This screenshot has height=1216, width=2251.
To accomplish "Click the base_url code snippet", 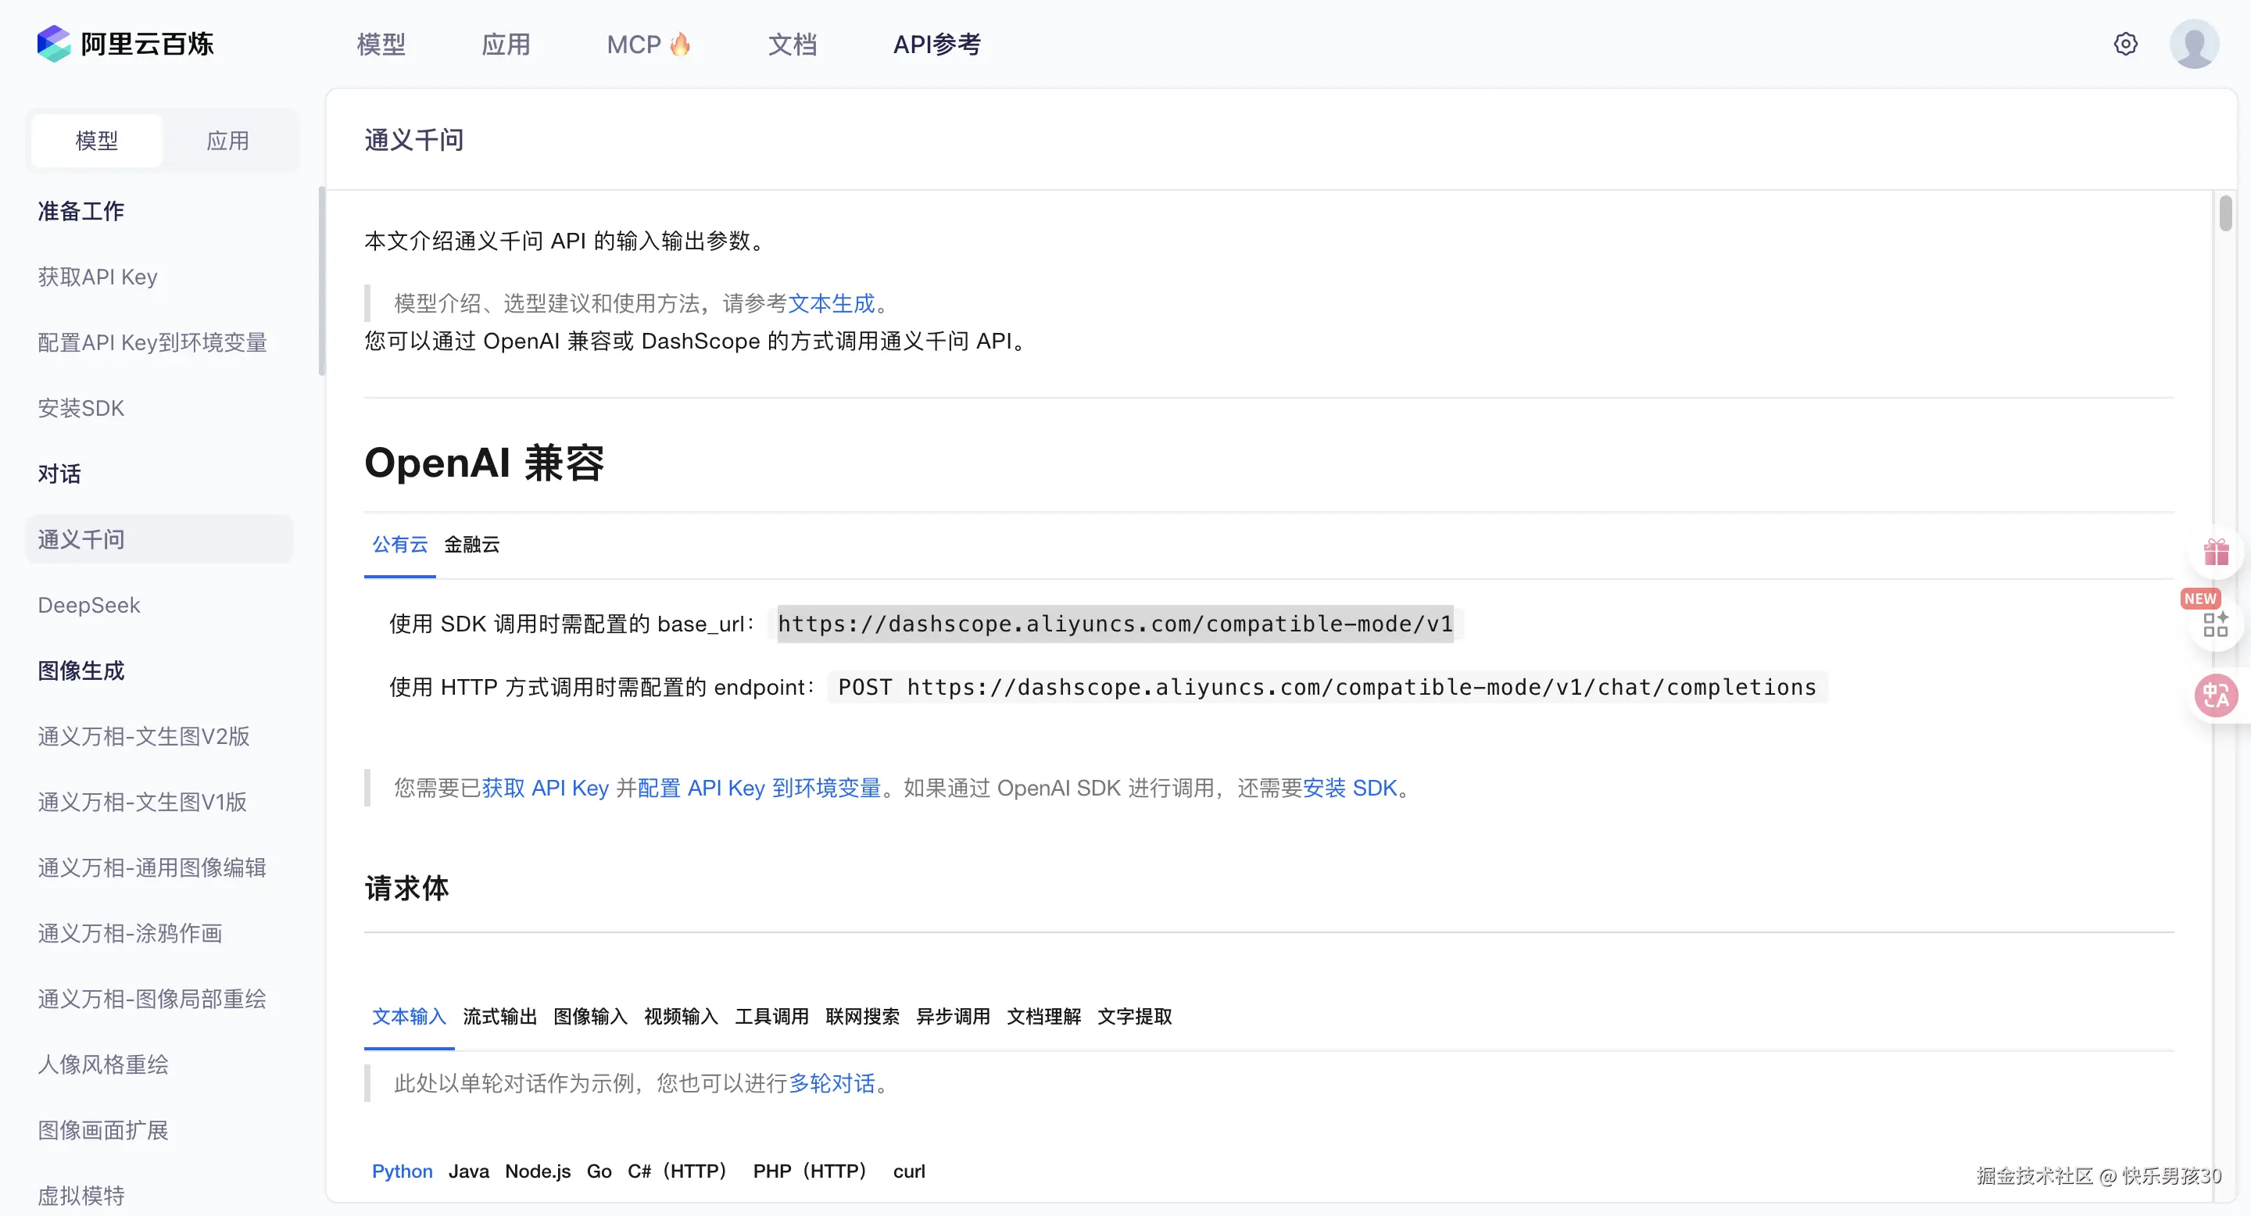I will pyautogui.click(x=1115, y=624).
